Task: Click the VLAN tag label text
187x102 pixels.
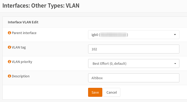Action: coord(19,47)
